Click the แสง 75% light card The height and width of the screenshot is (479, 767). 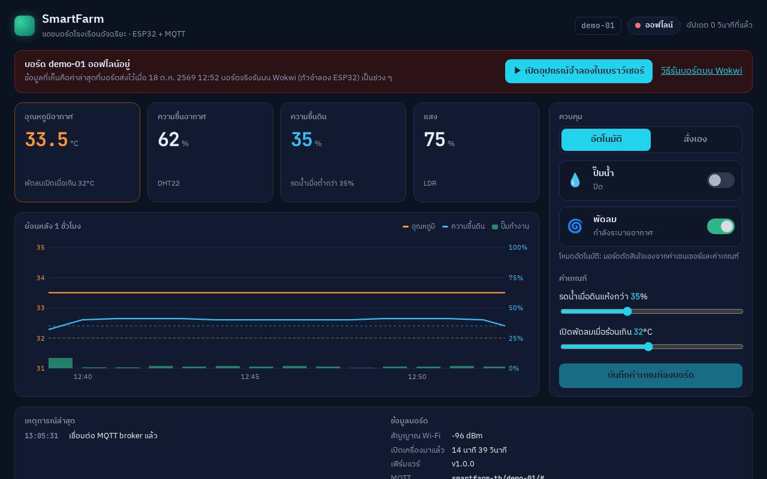click(476, 153)
